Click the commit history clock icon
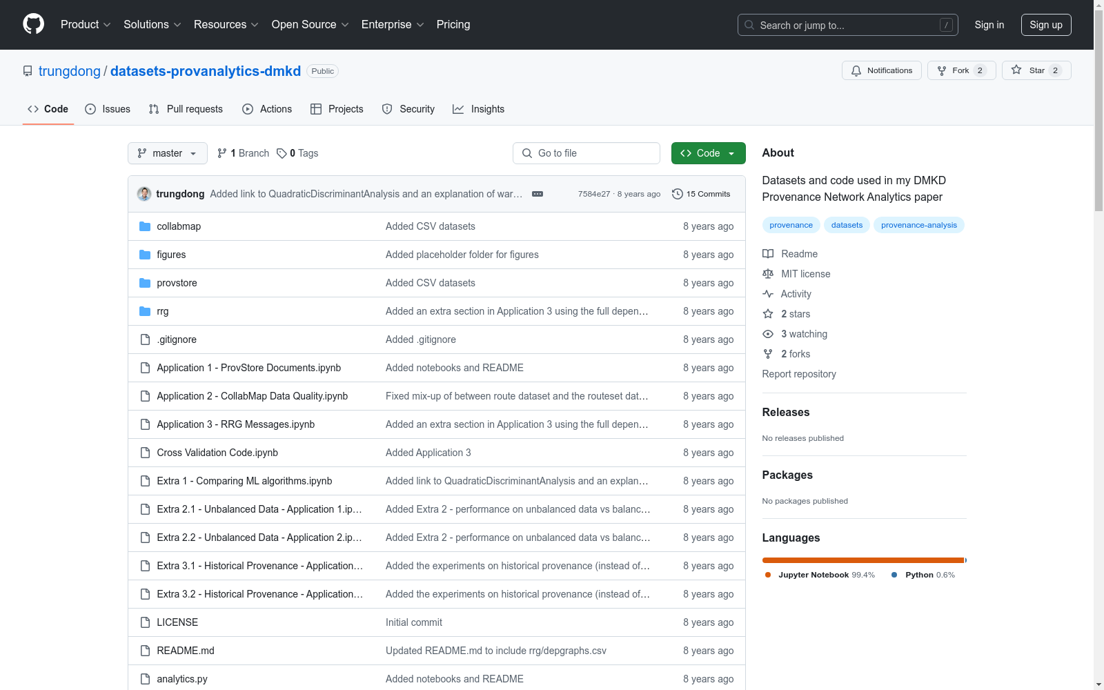The width and height of the screenshot is (1104, 690). (678, 194)
